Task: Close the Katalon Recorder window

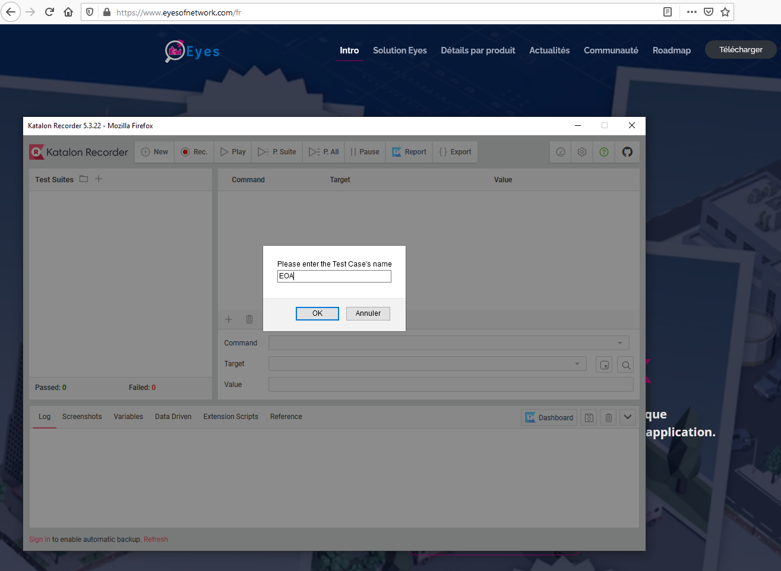Action: (632, 125)
